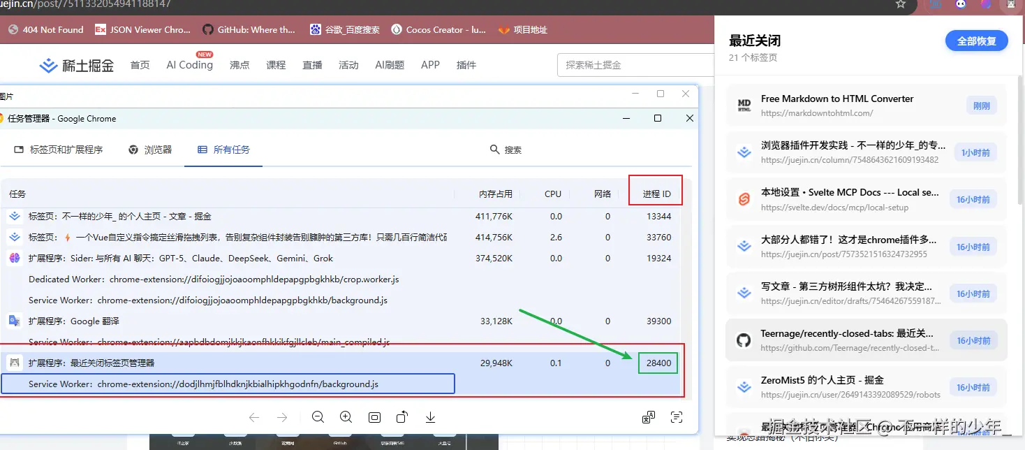The width and height of the screenshot is (1025, 450).
Task: Click process ID 19324 cell
Action: coord(658,259)
